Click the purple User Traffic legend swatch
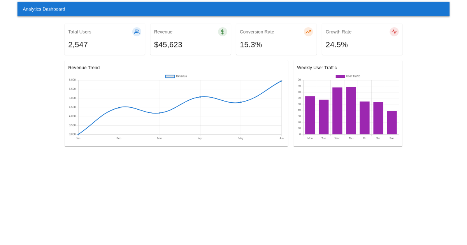The image size is (467, 245). 340,76
